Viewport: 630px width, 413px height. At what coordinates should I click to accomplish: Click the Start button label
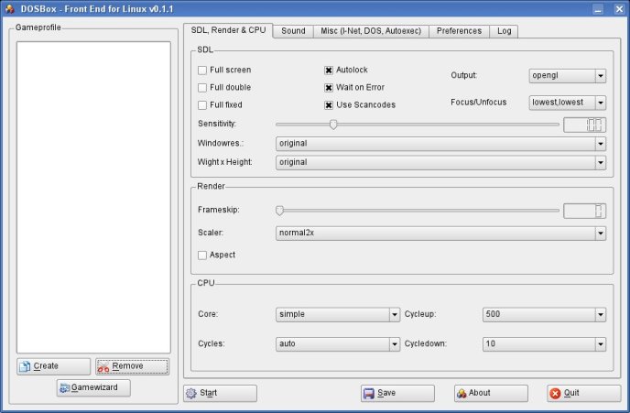point(209,393)
